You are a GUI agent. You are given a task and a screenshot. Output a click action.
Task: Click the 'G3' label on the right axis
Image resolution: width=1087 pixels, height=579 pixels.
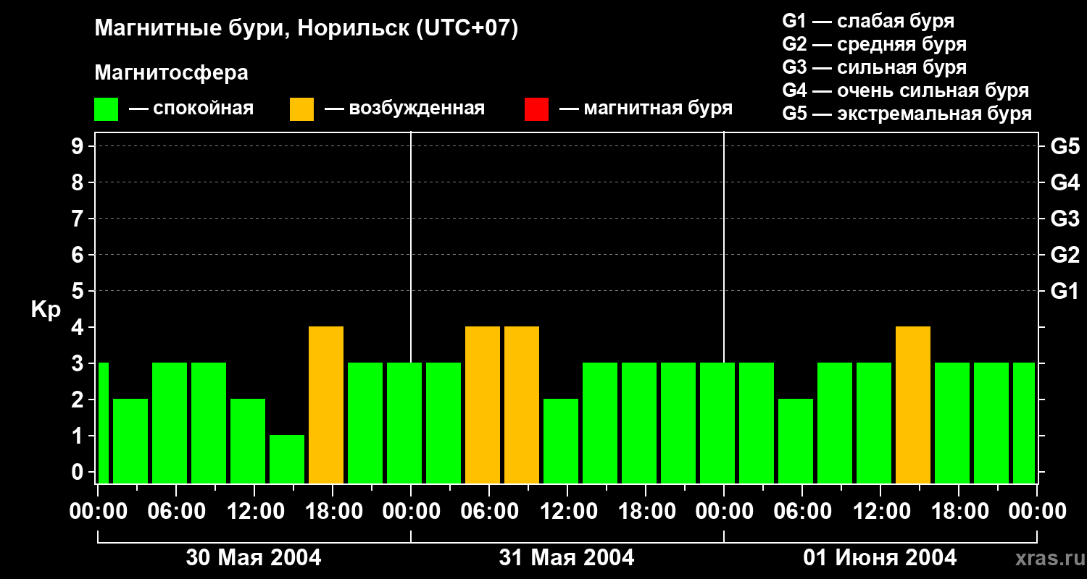1065,219
